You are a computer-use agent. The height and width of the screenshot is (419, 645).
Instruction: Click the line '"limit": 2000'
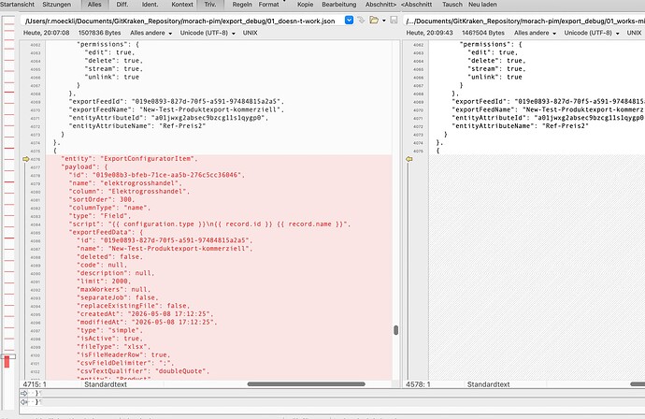(104, 282)
